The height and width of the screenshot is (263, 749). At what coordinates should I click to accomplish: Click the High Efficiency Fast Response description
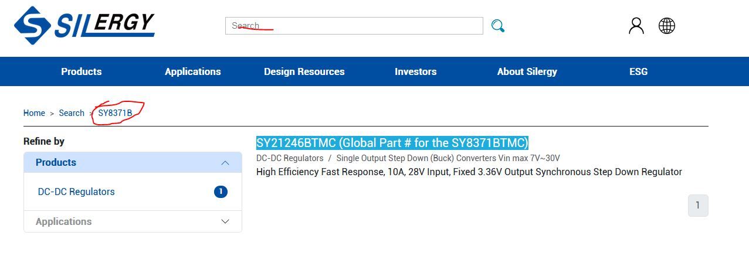(x=469, y=172)
